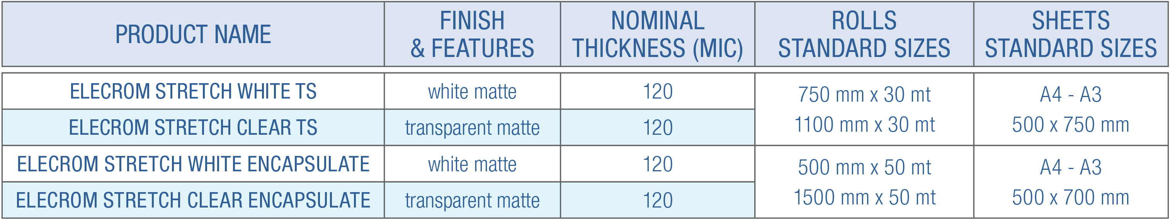Select the ELECROM STRETCH WHITE TS row name

193,92
